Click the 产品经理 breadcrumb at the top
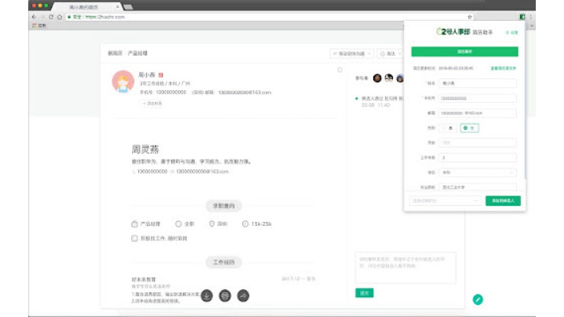The image size is (564, 317). (x=138, y=53)
